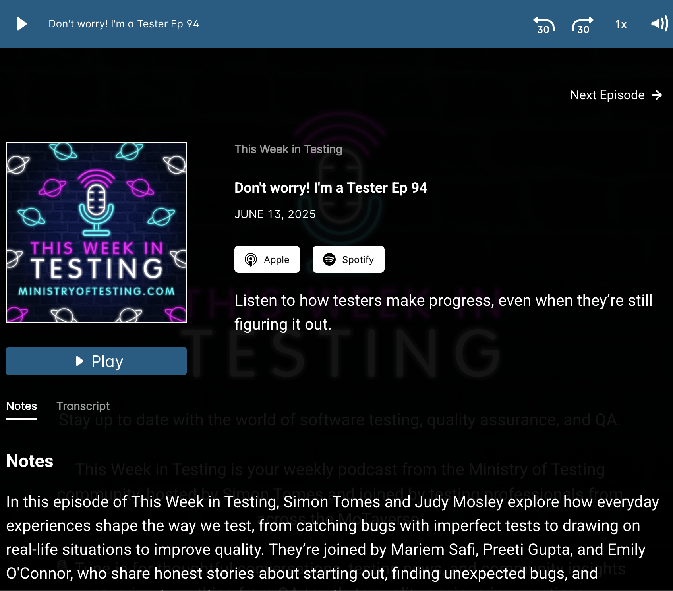This screenshot has height=591, width=673.
Task: Listen on Spotify
Action: pyautogui.click(x=348, y=259)
